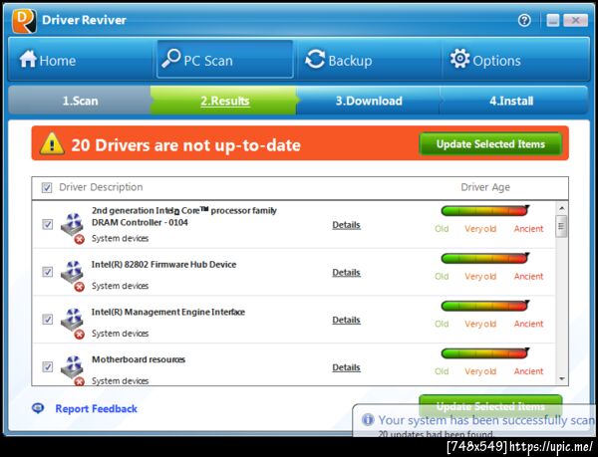Click the Management Engine Interface age bar

click(x=484, y=306)
